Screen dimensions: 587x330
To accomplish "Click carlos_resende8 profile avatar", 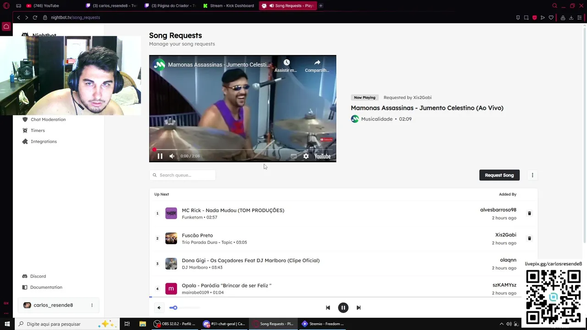I will coord(27,305).
